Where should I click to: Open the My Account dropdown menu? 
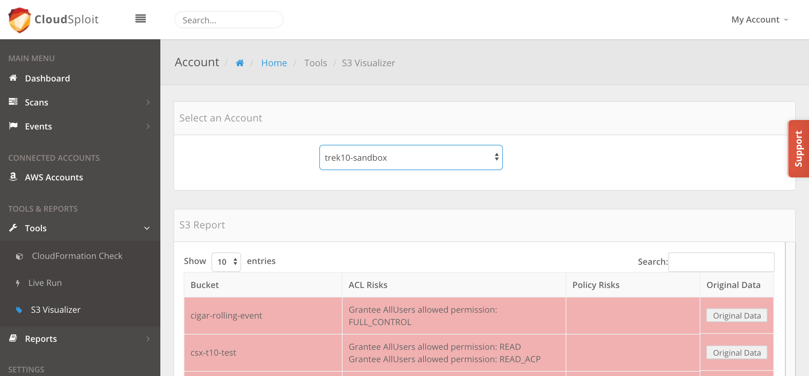click(x=760, y=20)
